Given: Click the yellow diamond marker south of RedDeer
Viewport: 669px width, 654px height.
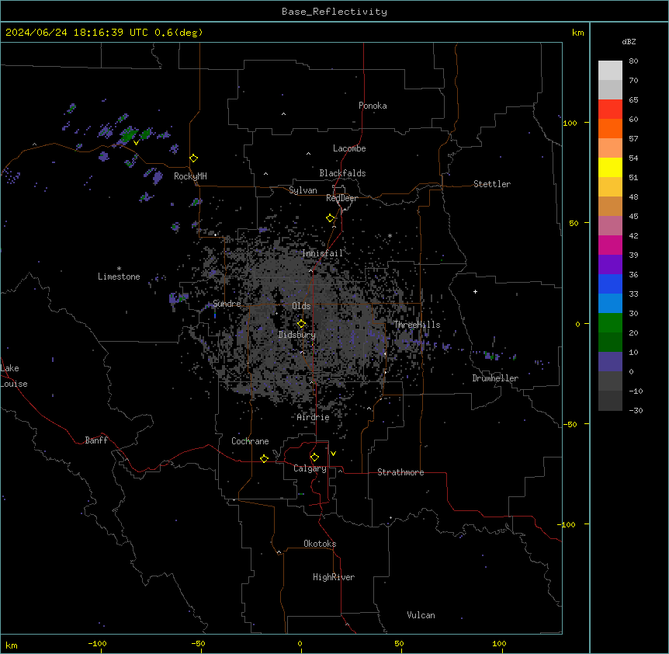Looking at the screenshot, I should 331,218.
